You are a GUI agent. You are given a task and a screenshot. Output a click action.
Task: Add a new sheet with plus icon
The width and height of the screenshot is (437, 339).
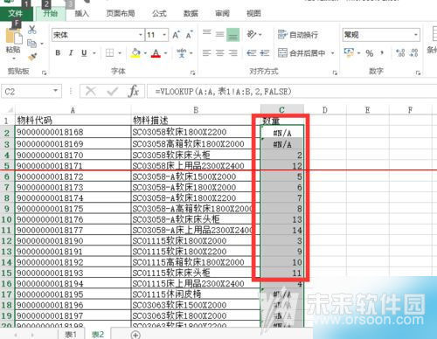(135, 335)
